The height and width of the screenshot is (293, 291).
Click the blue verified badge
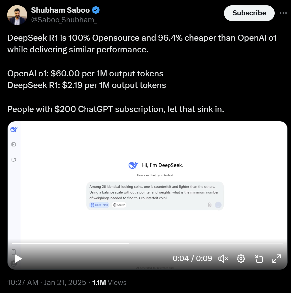[96, 10]
